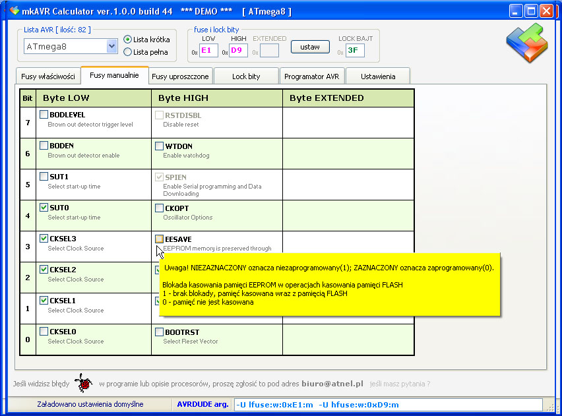The height and width of the screenshot is (416, 562).
Task: Enable the BOOTRST reset vector fuse
Action: (x=158, y=332)
